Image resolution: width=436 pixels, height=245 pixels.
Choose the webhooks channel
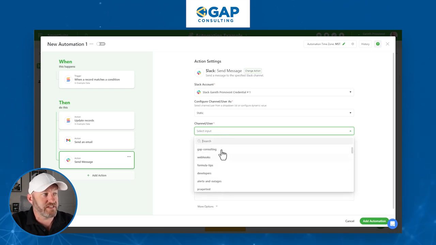coord(204,157)
